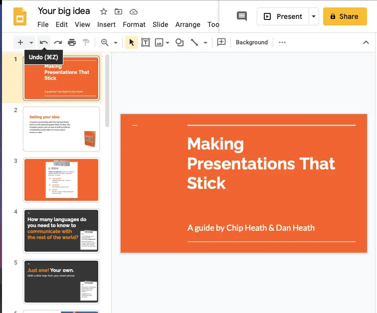
Task: Click the Redo arrow
Action: (x=58, y=42)
